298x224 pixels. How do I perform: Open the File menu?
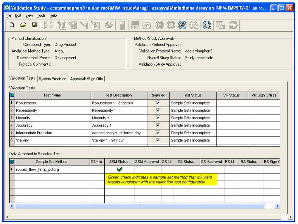tap(8, 15)
